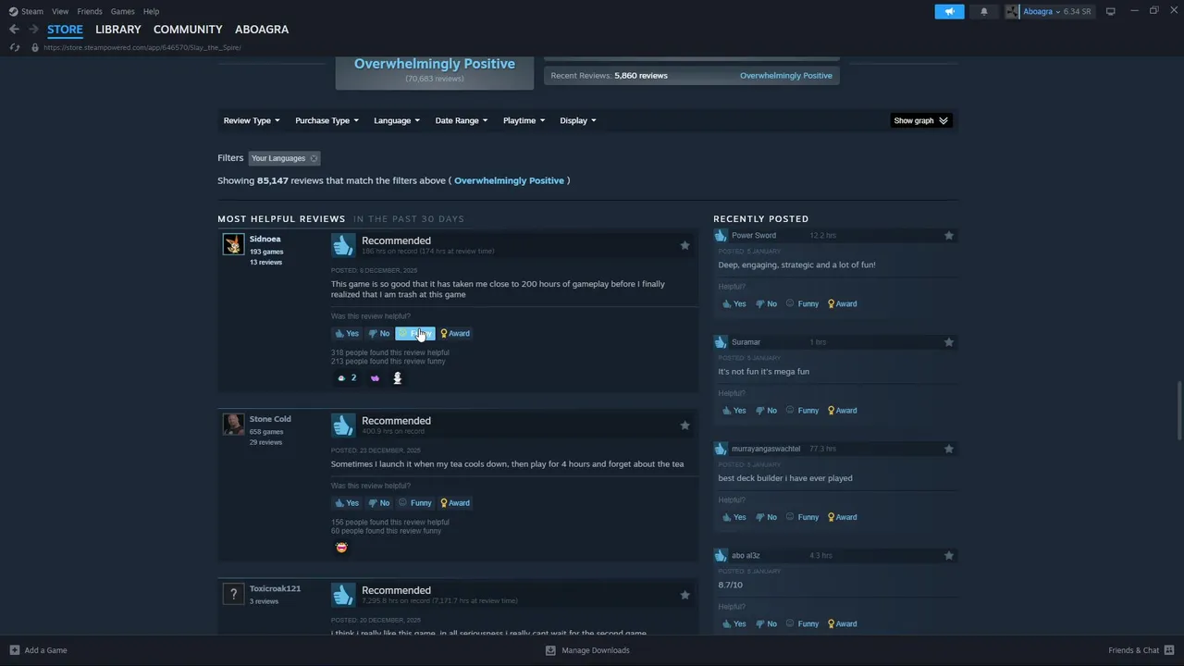Click the Steam announcements megaphone icon
The height and width of the screenshot is (666, 1184).
(x=949, y=11)
